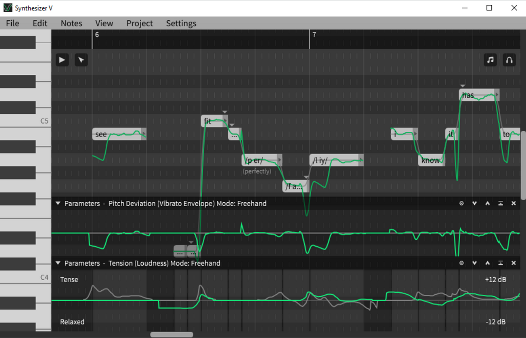
Task: Open the Project menu
Action: point(139,23)
